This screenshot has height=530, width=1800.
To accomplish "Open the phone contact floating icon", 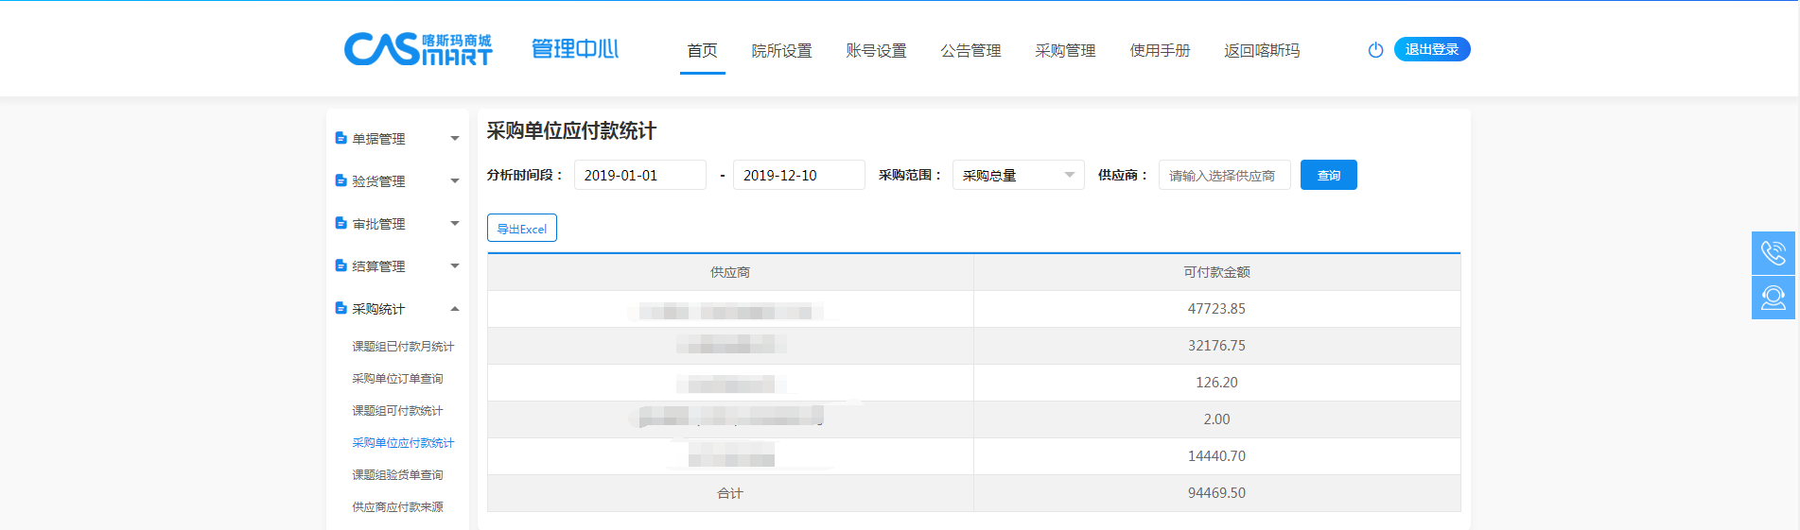I will click(1773, 253).
